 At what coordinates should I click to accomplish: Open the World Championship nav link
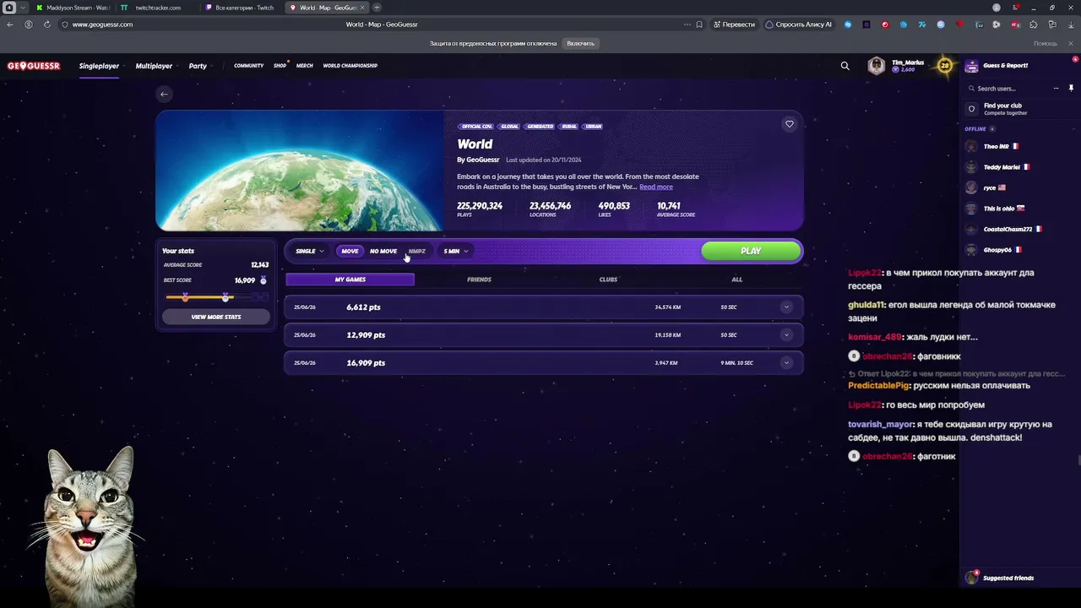(350, 66)
